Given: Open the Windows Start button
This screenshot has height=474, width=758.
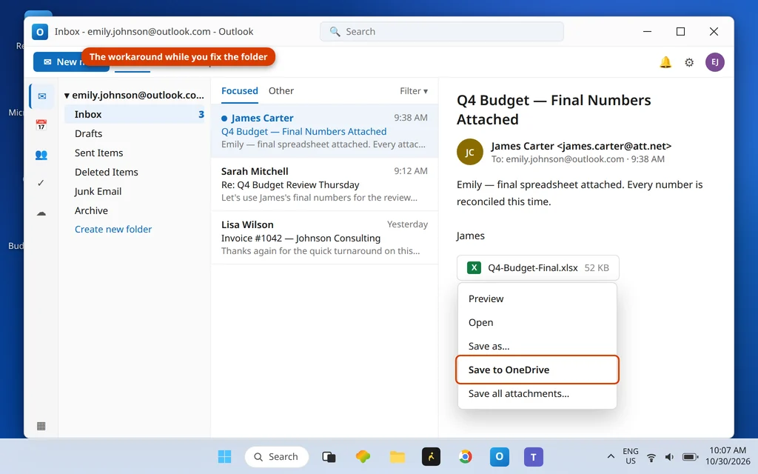Looking at the screenshot, I should click(x=224, y=456).
